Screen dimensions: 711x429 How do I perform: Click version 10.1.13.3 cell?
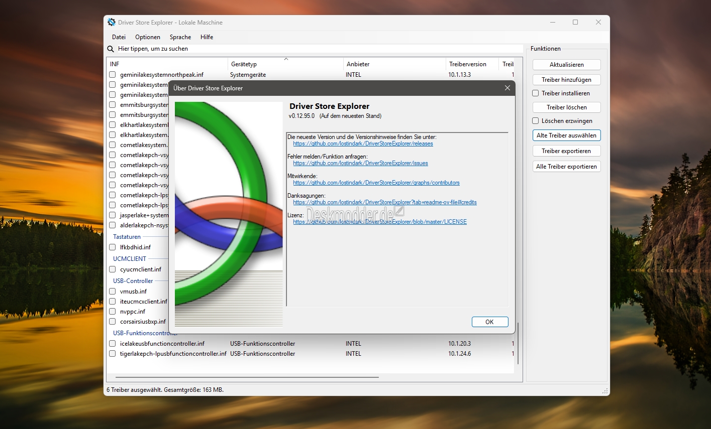point(460,75)
